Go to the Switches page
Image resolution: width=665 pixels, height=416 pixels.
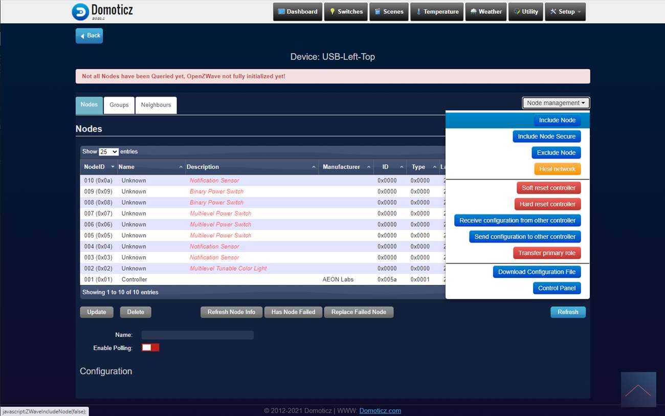tap(346, 12)
